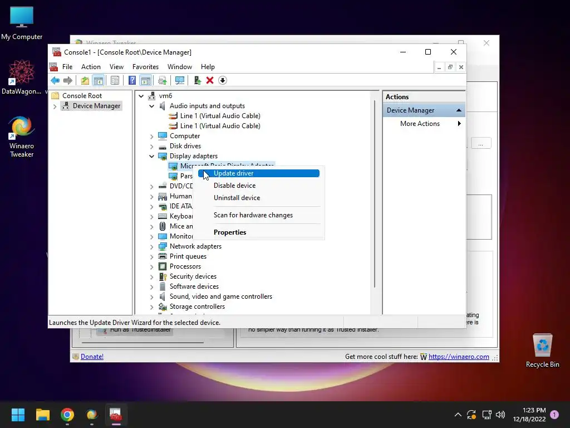Expand the Disk drives category
Viewport: 570px width, 428px height.
[151, 147]
